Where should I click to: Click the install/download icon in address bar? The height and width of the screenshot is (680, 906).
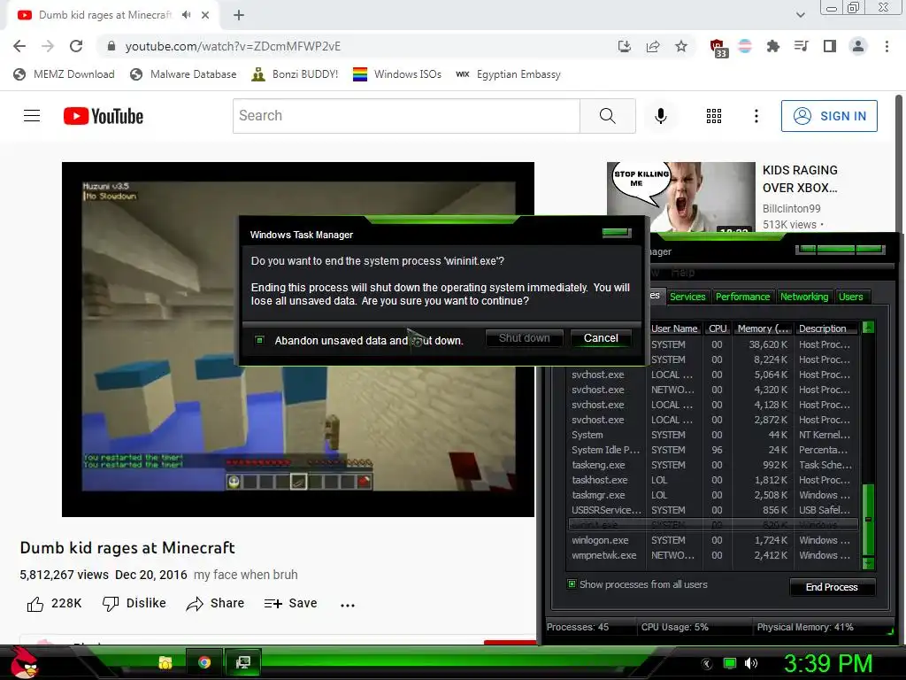pyautogui.click(x=624, y=46)
